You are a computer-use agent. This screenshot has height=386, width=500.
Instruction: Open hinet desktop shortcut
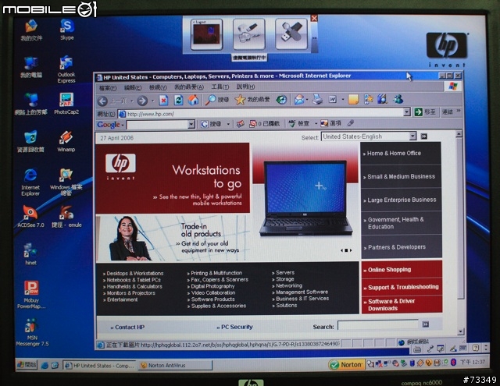click(30, 254)
